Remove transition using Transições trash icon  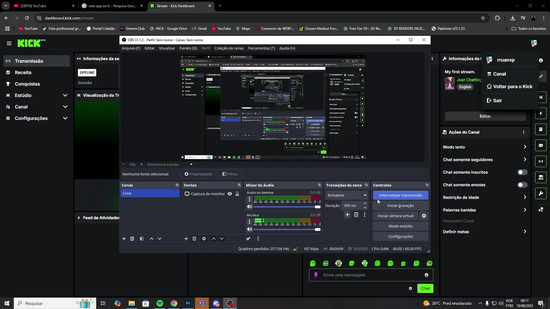tap(356, 215)
